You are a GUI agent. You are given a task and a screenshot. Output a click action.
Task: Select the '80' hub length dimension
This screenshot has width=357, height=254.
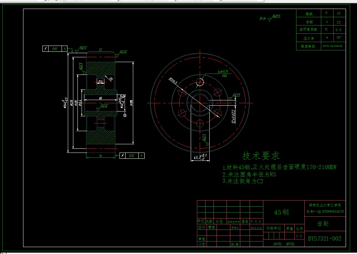[x=101, y=98]
